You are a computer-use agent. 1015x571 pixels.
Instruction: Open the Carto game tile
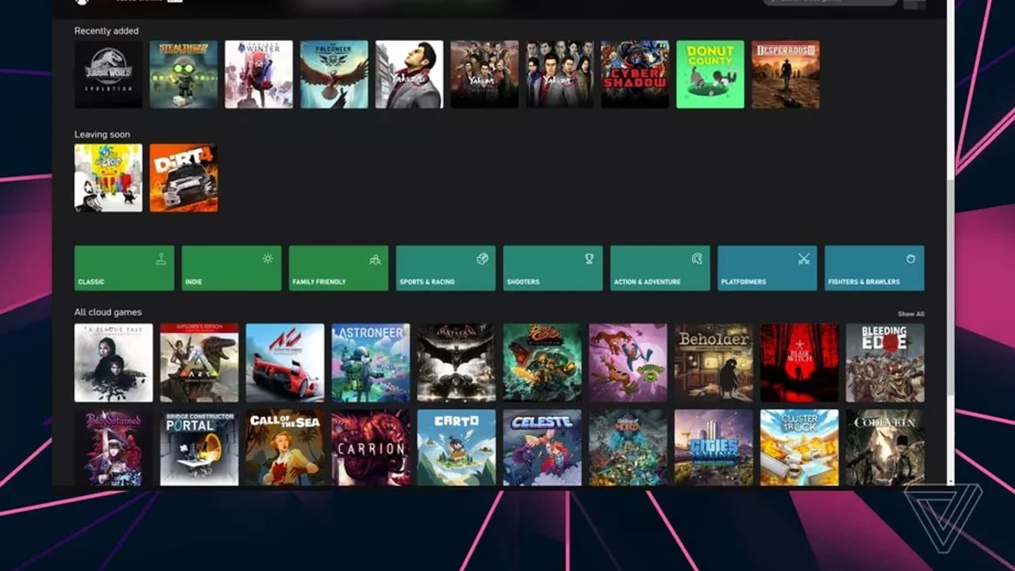[457, 447]
